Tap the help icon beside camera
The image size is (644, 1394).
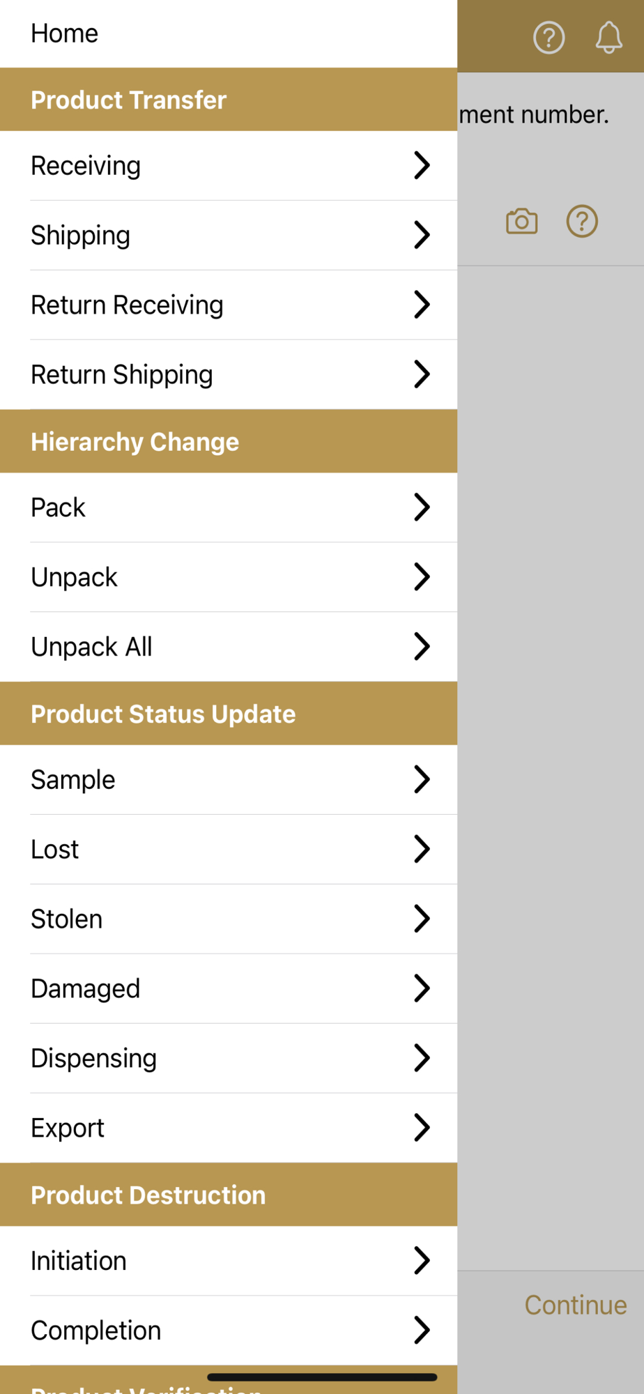(582, 222)
